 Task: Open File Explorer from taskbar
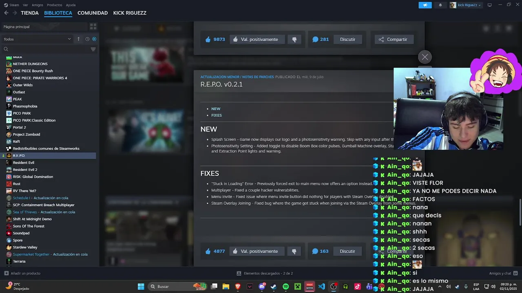click(226, 286)
